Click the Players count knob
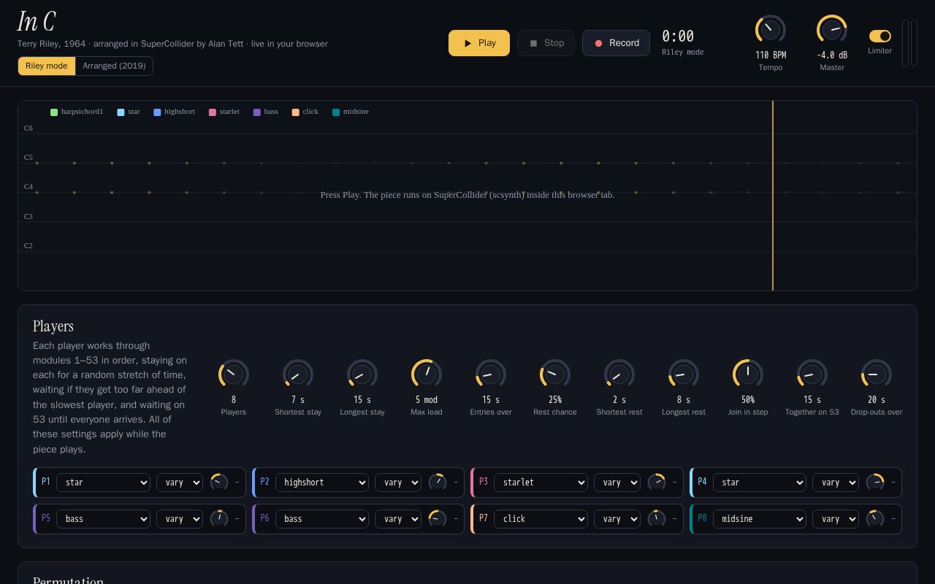Viewport: 935px width, 584px height. 234,374
